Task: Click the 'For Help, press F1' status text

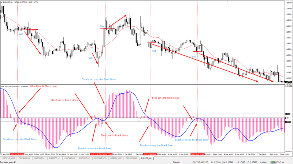Action: 8,162
